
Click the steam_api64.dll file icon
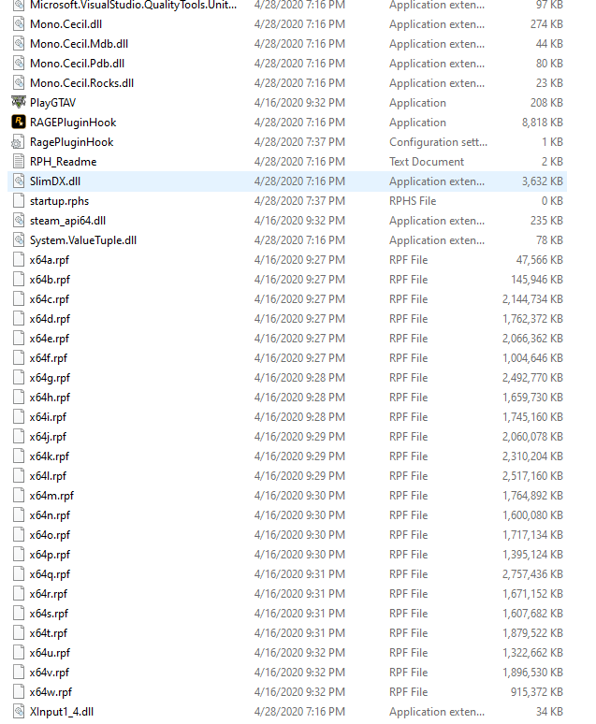[x=19, y=220]
